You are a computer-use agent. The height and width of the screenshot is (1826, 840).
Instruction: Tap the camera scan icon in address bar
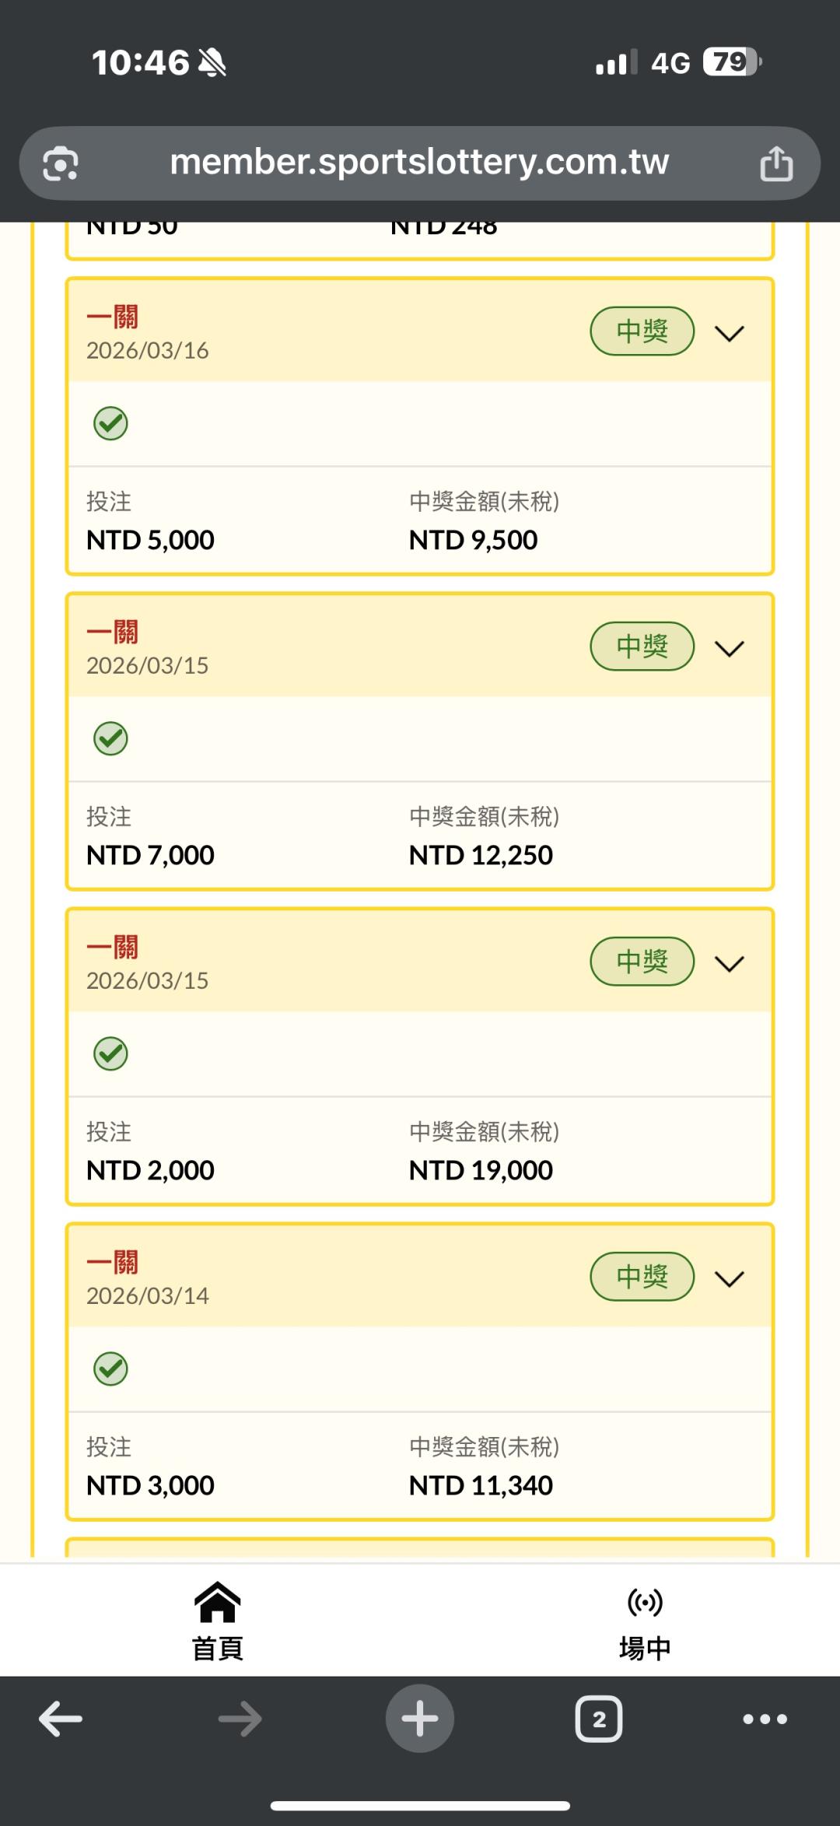point(61,163)
